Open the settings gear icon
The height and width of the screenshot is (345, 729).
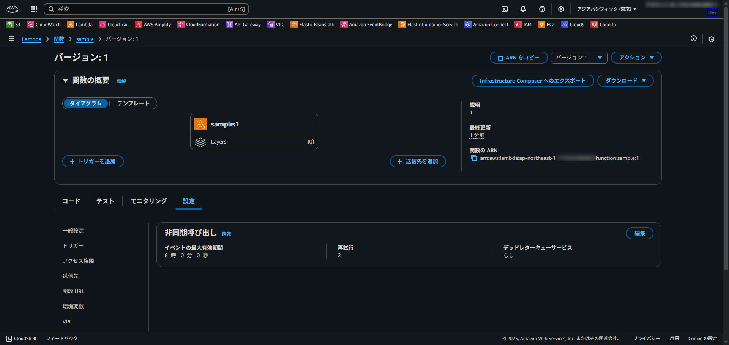(x=561, y=9)
